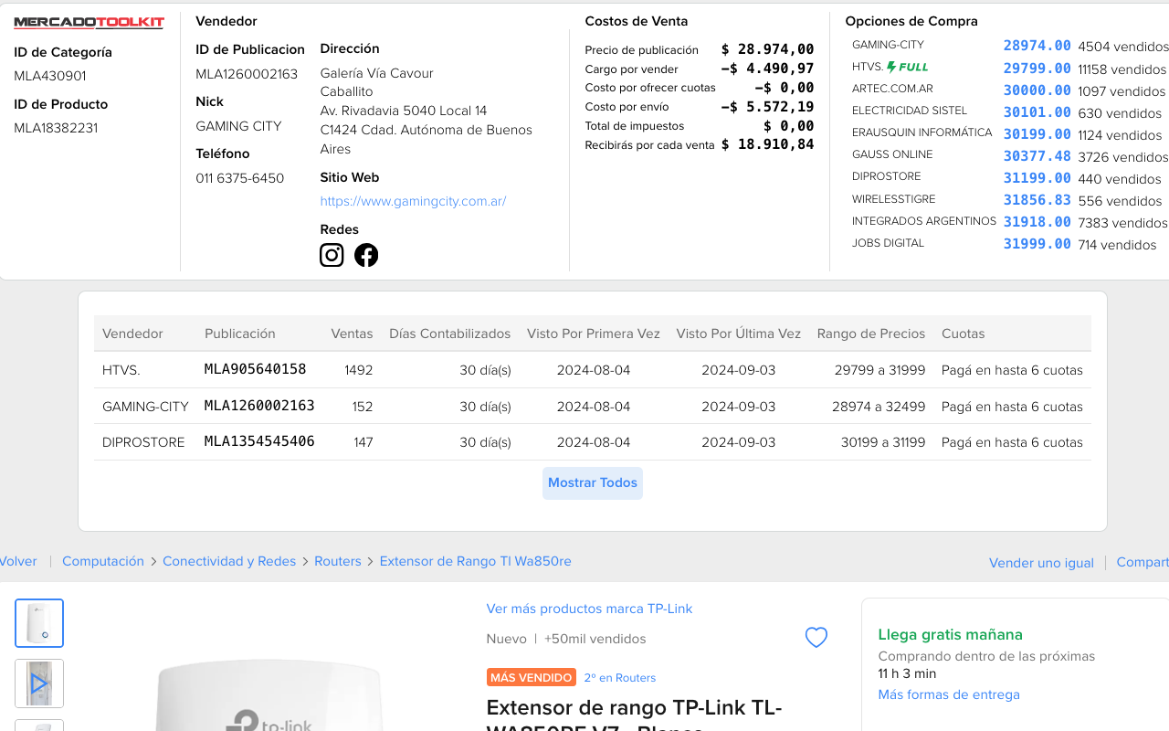
Task: Click publication MLA1354545406 in the table
Action: [259, 441]
